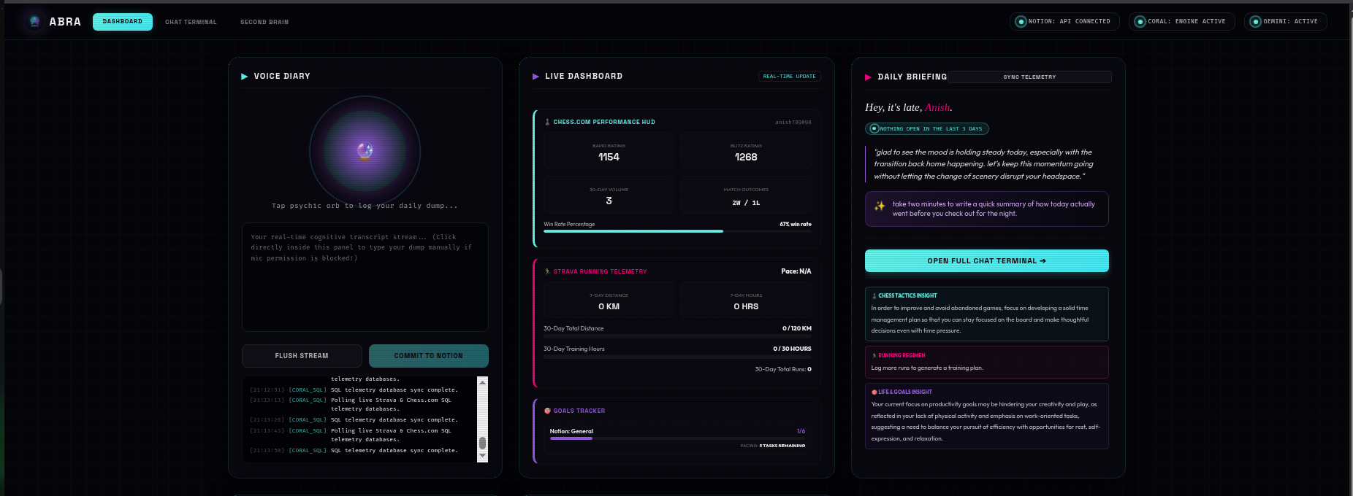The height and width of the screenshot is (496, 1353).
Task: Click the chess icon in Chess Tactics Insight
Action: click(x=874, y=296)
